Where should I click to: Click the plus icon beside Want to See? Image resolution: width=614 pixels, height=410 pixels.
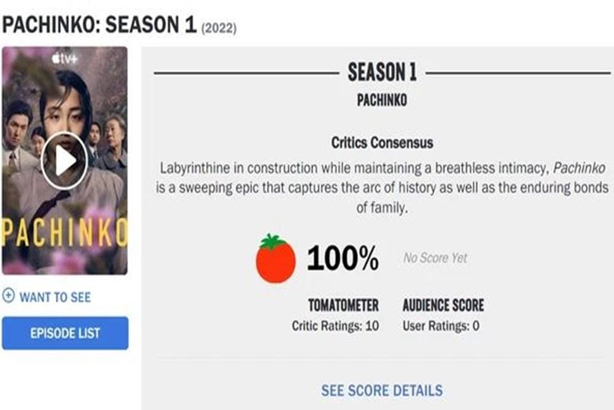[9, 297]
